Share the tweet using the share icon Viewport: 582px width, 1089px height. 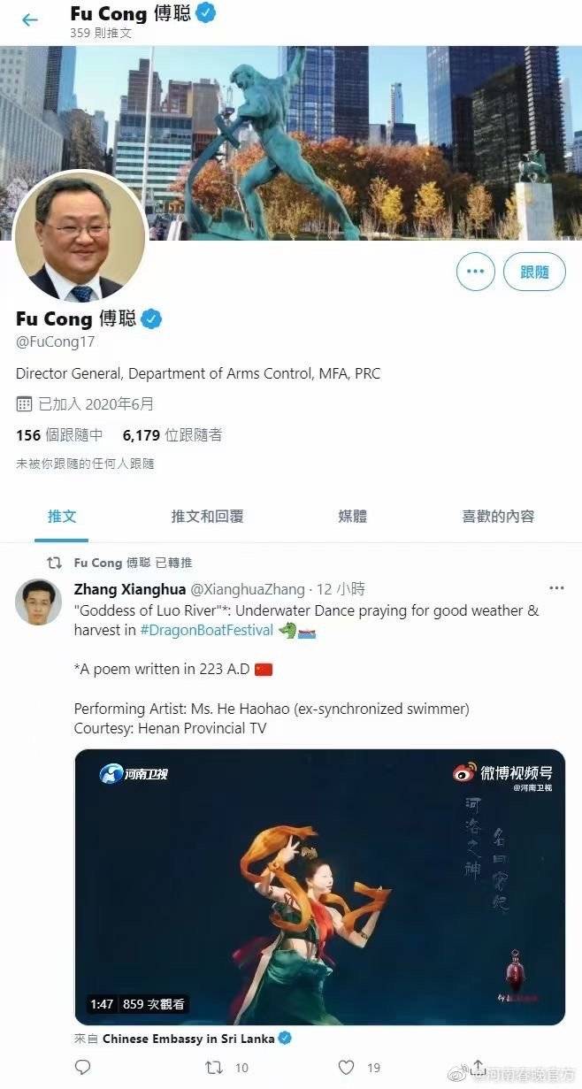coord(478,1067)
